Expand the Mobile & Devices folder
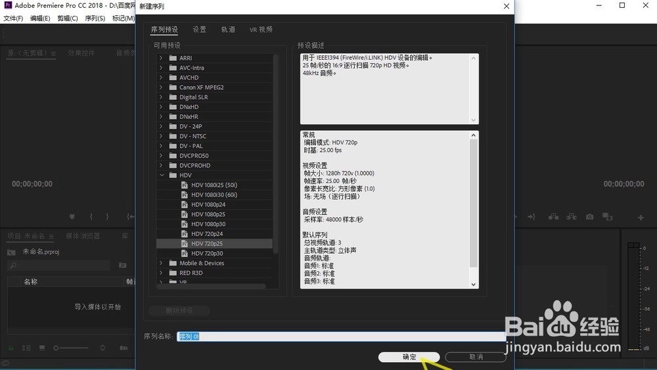Viewport: 657px width, 370px height. tap(162, 263)
